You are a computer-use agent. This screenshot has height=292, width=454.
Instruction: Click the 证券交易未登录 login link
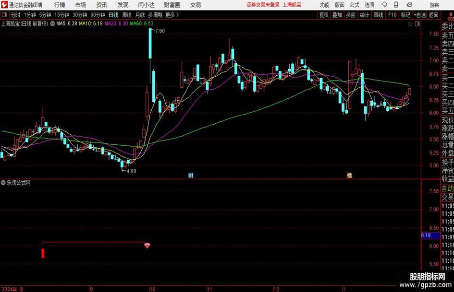click(x=263, y=5)
